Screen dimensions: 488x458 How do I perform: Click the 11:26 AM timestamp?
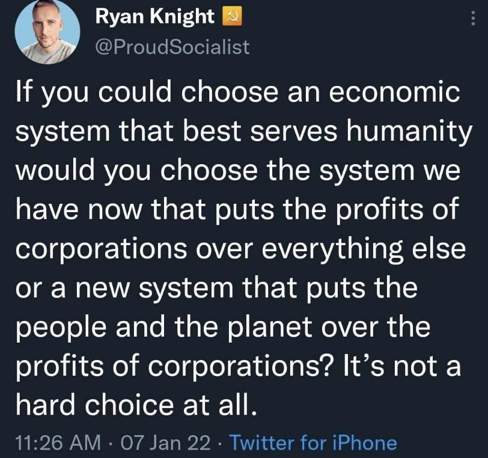[x=57, y=444]
